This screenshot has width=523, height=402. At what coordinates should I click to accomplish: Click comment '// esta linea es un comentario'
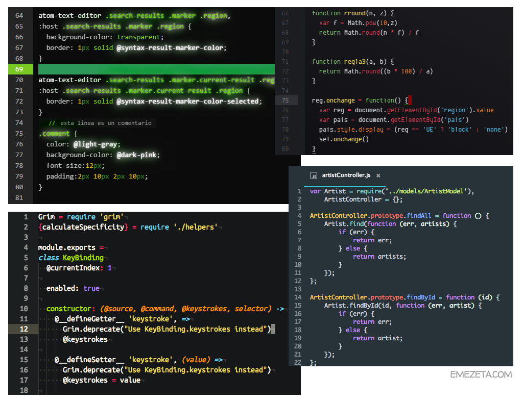click(100, 123)
